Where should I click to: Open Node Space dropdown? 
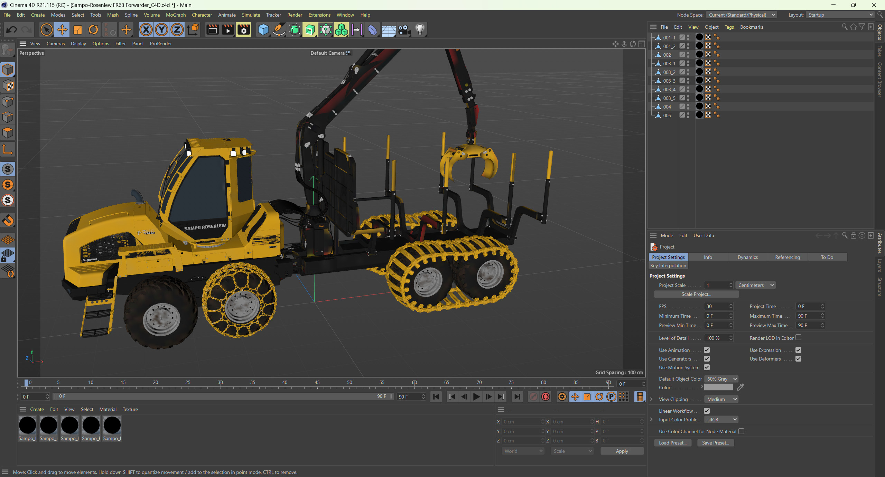(x=742, y=15)
